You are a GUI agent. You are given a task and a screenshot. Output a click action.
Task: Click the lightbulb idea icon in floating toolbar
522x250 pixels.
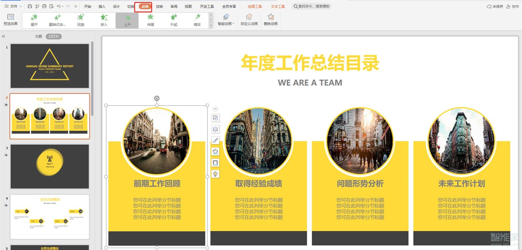click(215, 174)
